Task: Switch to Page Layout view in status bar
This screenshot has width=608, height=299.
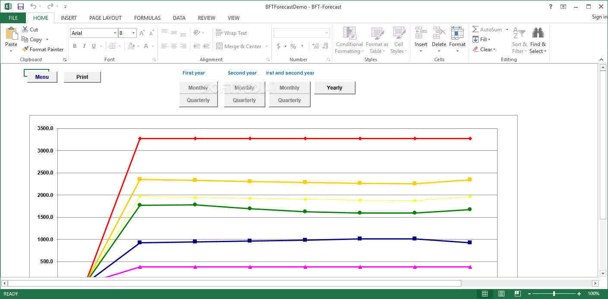Action: tap(501, 294)
